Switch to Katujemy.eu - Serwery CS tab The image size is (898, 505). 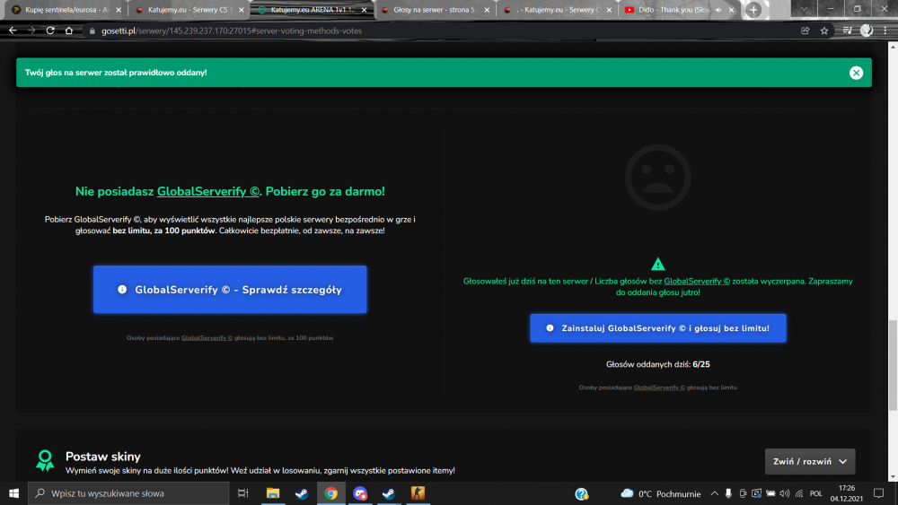click(187, 10)
